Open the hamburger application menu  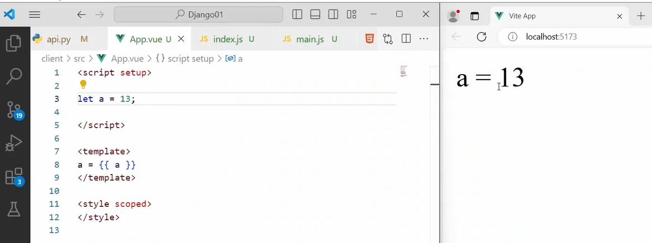(x=35, y=14)
